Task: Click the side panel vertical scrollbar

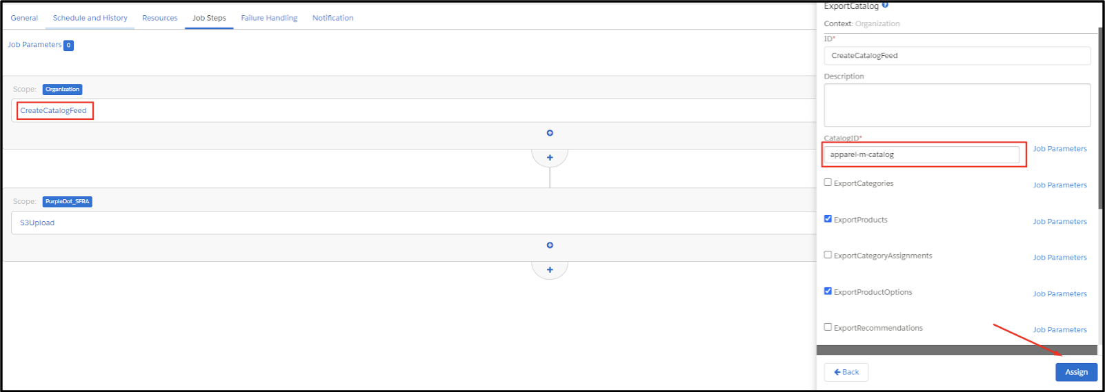Action: pyautogui.click(x=1101, y=117)
